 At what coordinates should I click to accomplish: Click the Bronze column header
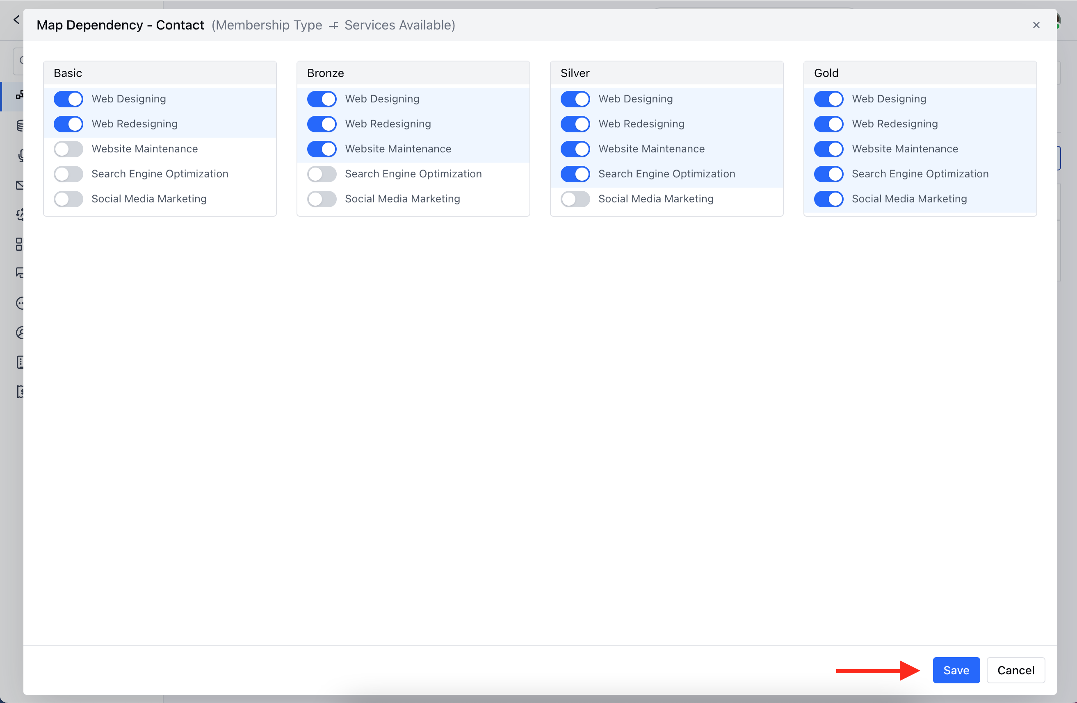coord(325,73)
